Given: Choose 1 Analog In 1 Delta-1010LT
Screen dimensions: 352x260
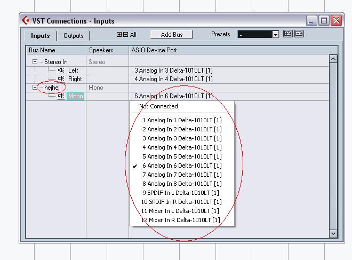Looking at the screenshot, I should click(x=182, y=120).
